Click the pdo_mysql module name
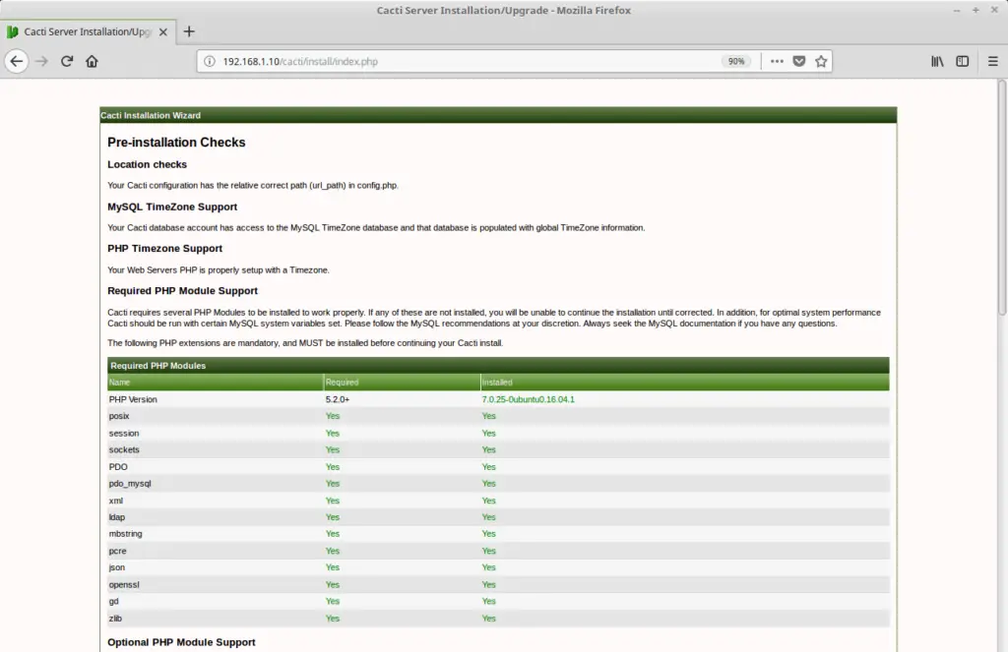 coord(130,484)
